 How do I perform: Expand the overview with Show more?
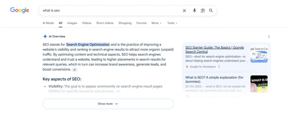pyautogui.click(x=108, y=104)
